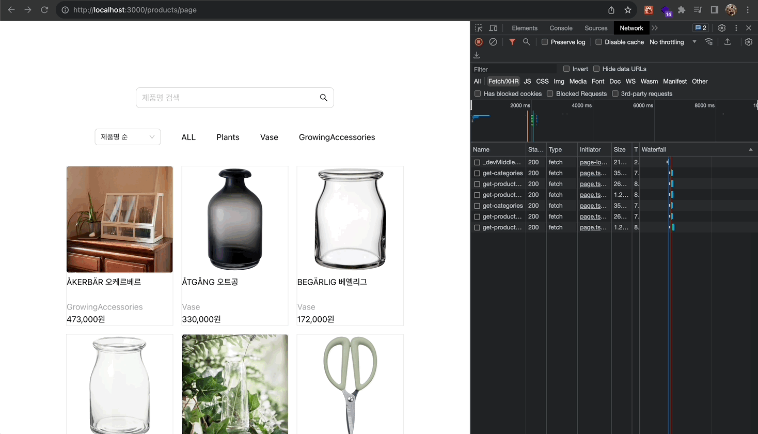Check Has blocked cookies
Screen dimensions: 758x434
pyautogui.click(x=478, y=94)
